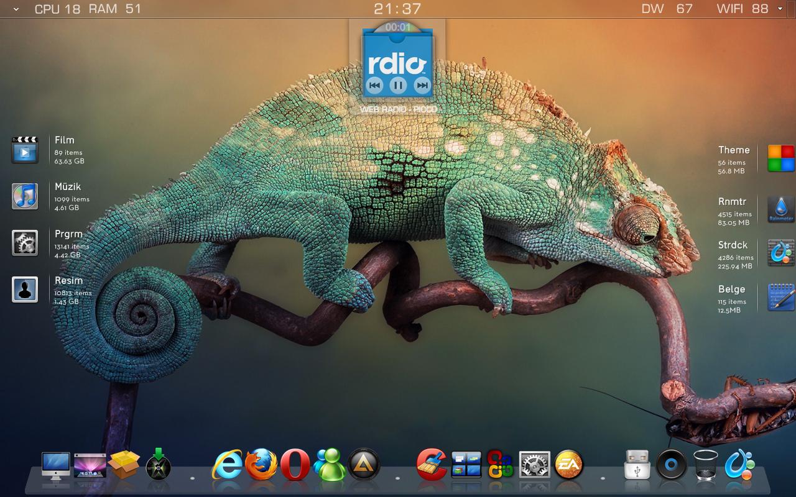
Task: Open the Strdck folder label
Action: (733, 245)
